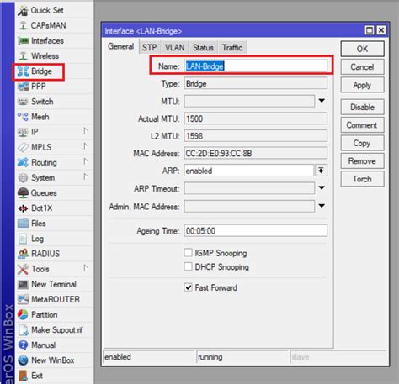Switch to the Traffic tab
The height and width of the screenshot is (384, 399).
click(232, 47)
